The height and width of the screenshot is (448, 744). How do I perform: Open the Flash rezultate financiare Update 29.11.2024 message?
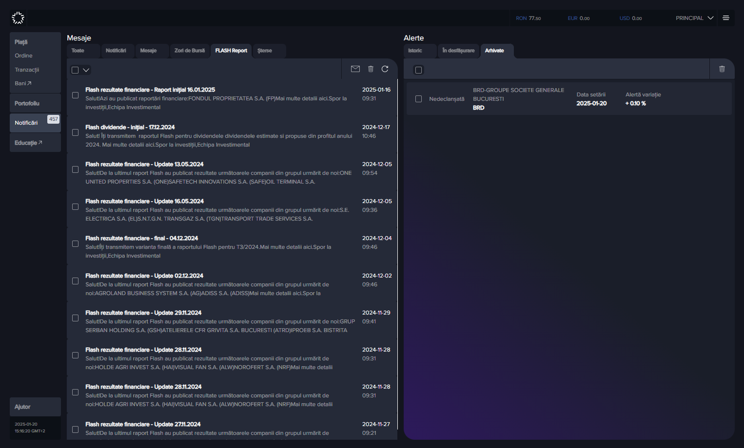coord(232,321)
